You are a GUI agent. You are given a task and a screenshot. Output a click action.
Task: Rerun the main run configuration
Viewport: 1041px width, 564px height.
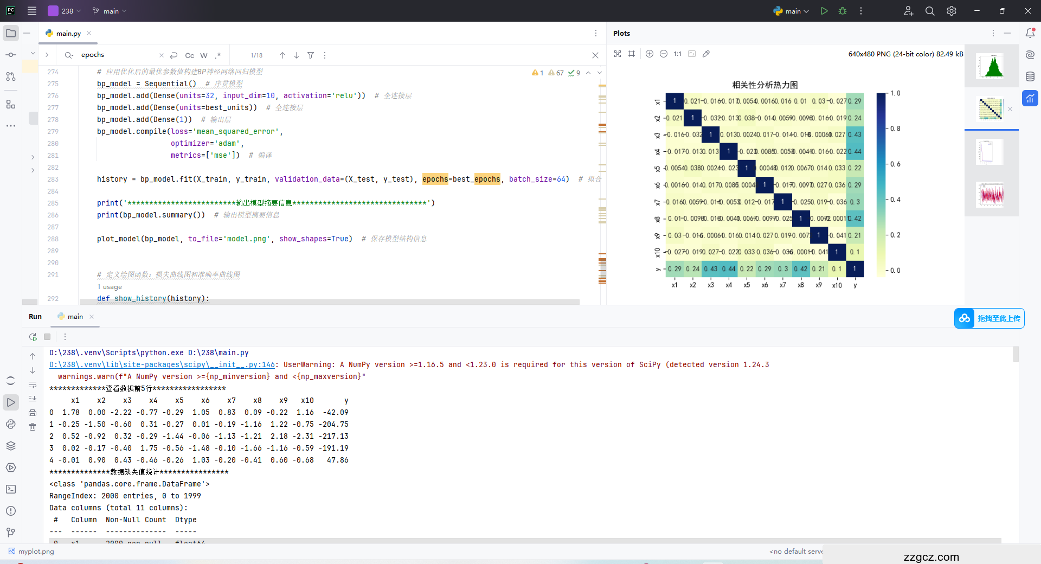[33, 337]
